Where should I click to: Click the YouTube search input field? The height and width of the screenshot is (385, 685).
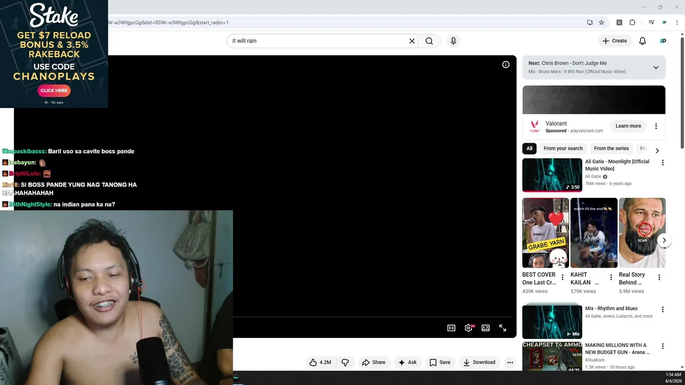[x=318, y=41]
